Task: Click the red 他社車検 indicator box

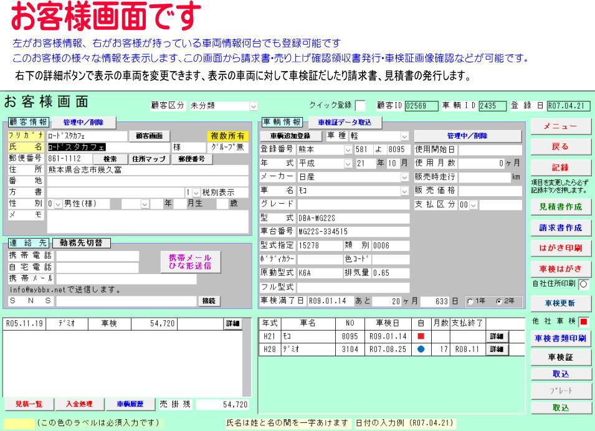Action: [584, 322]
